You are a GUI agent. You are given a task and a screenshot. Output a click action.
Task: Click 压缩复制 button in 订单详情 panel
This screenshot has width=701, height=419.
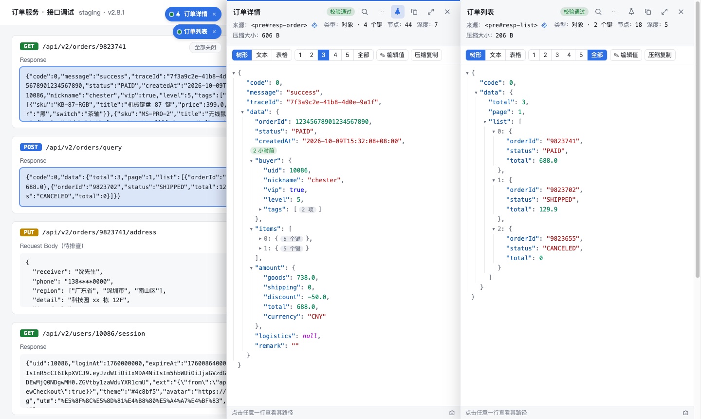click(x=426, y=55)
